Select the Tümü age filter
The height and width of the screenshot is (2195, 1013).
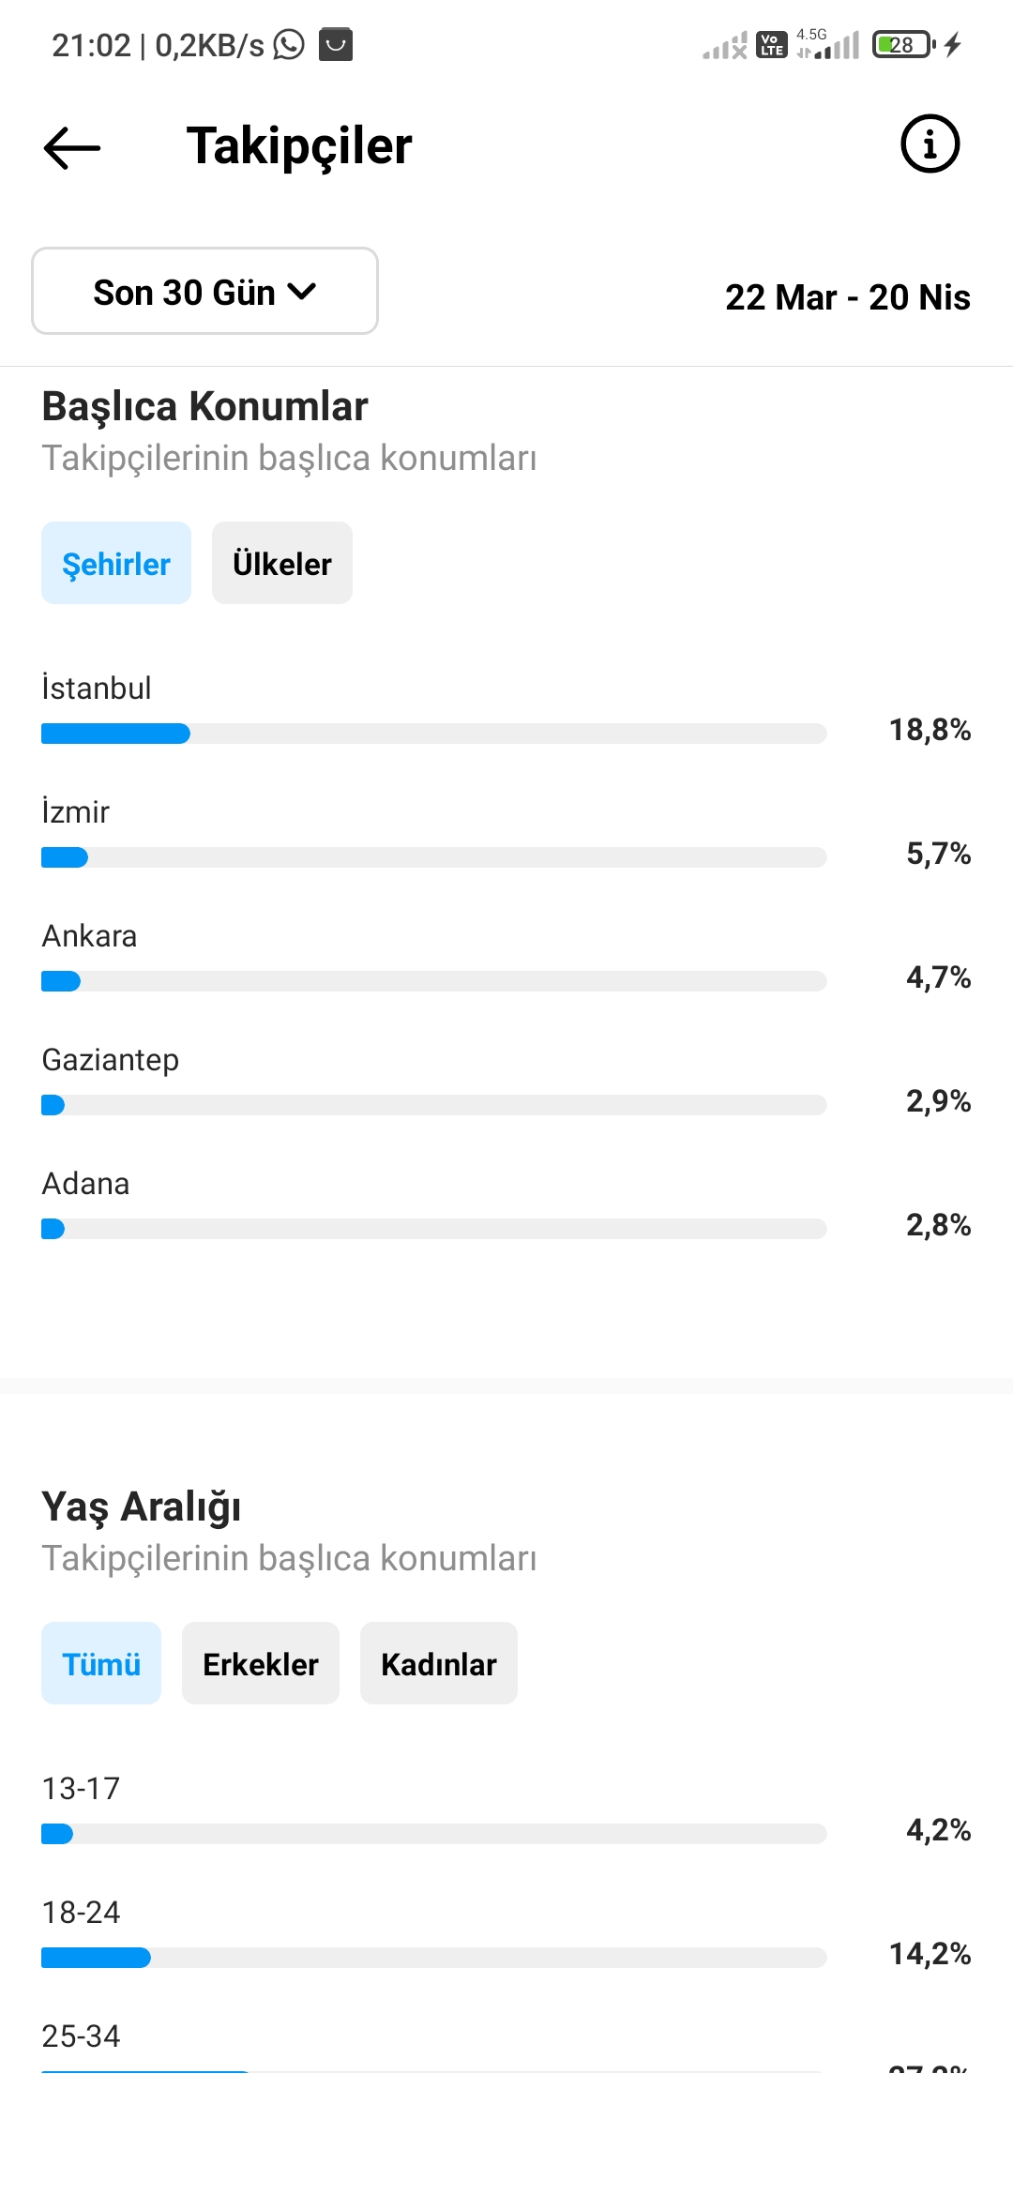coord(101,1663)
